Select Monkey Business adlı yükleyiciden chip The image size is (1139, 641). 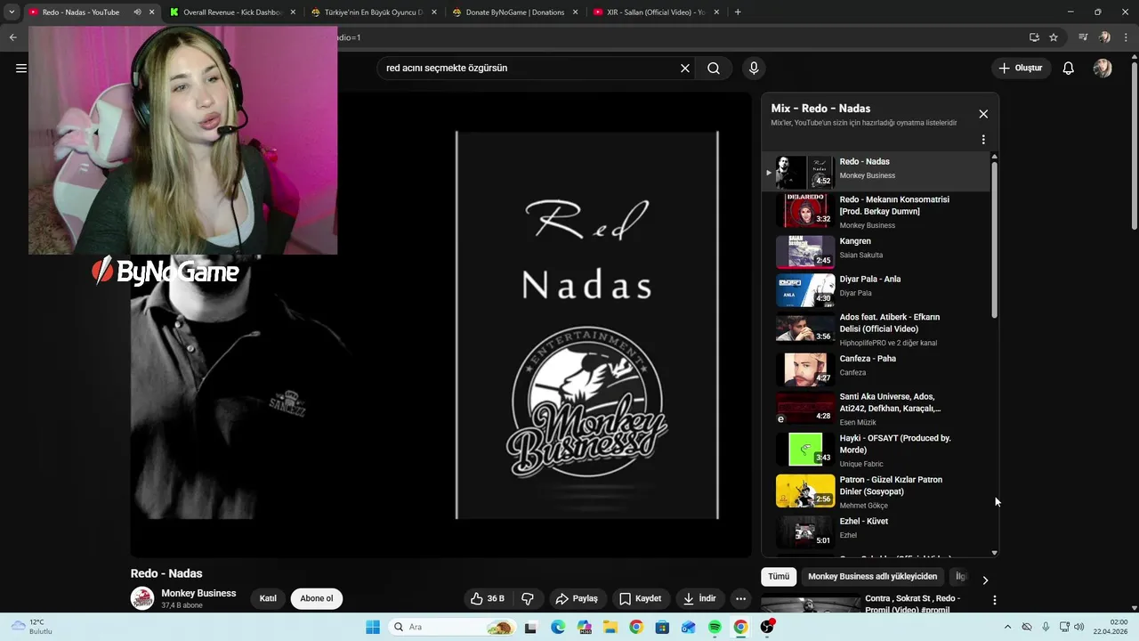(x=873, y=577)
